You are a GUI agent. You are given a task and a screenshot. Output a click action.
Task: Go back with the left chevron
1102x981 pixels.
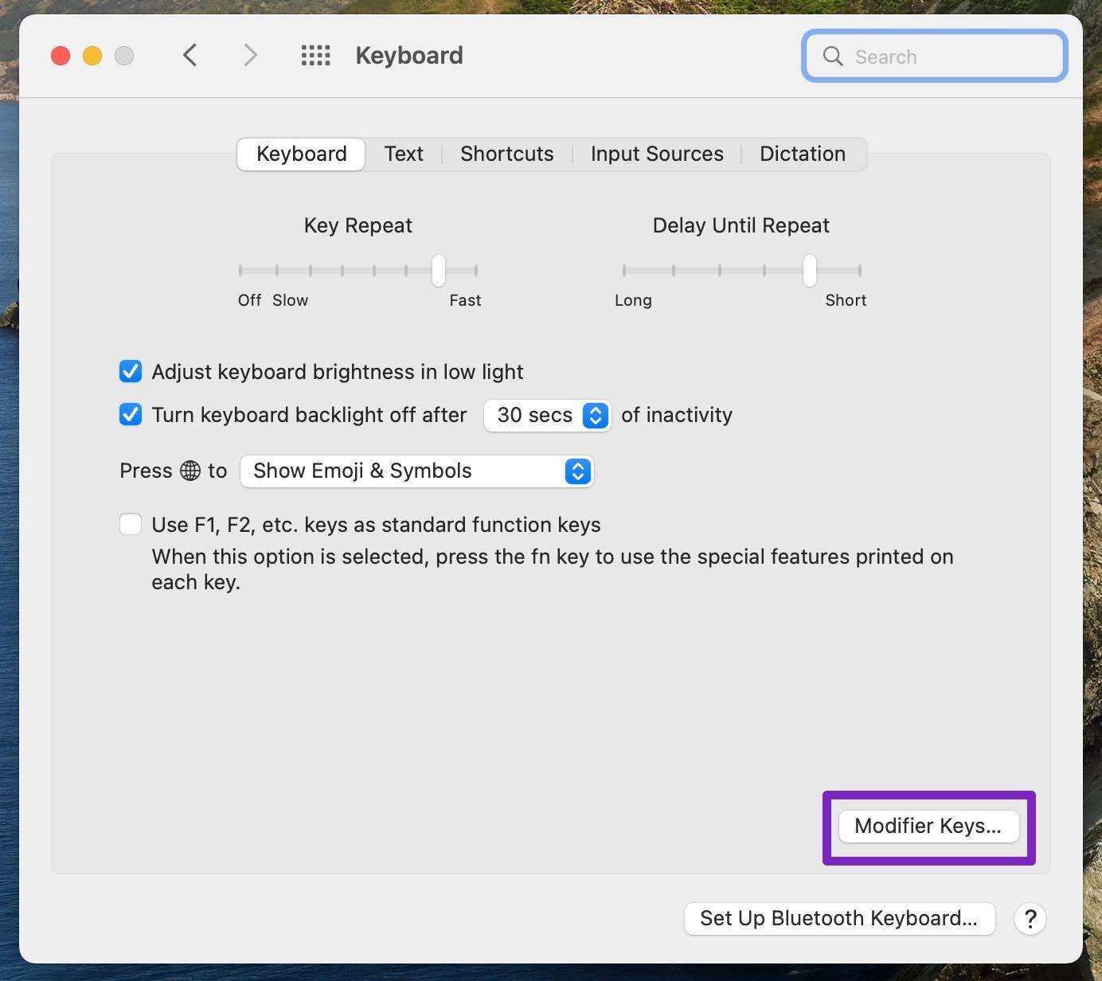click(x=190, y=55)
